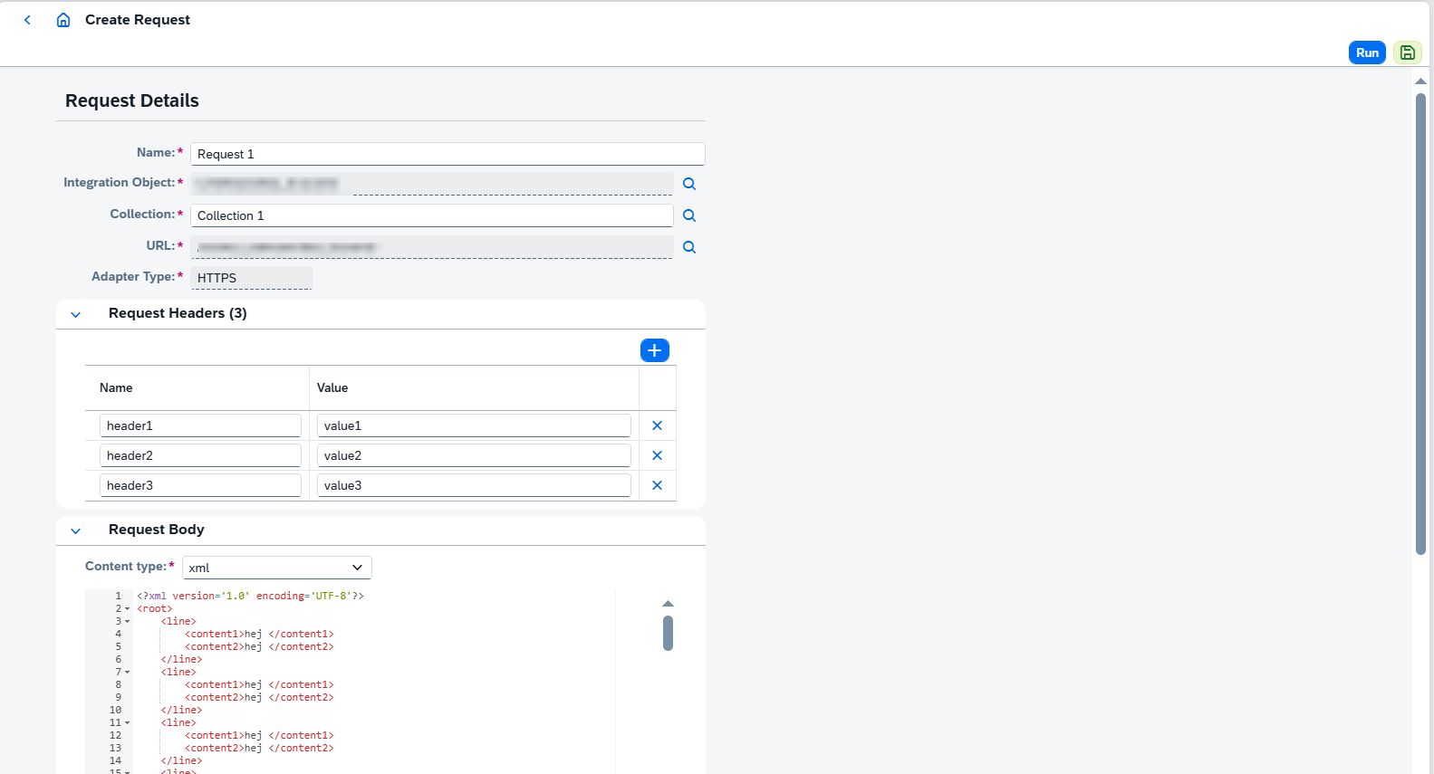Viewport: 1434px width, 774px height.
Task: Fold the line element at line 11
Action: pos(128,723)
